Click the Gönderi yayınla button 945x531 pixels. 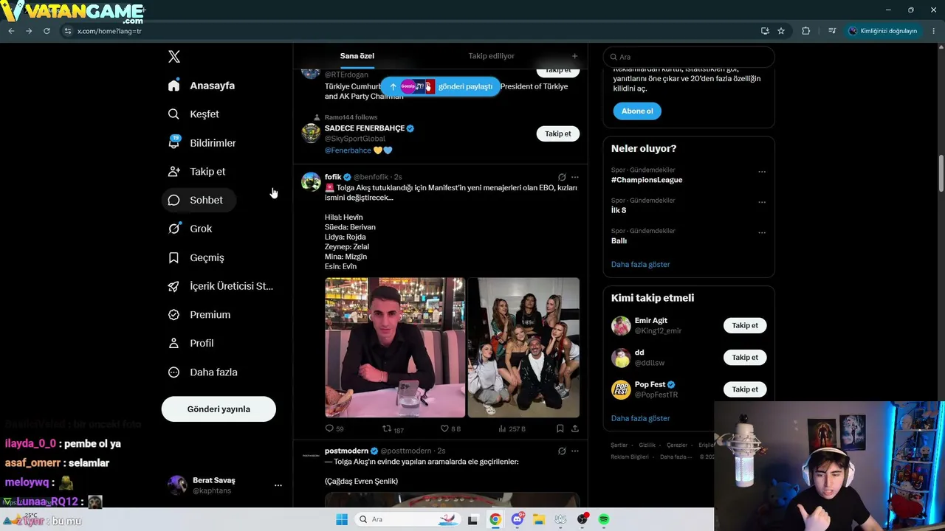pos(219,409)
